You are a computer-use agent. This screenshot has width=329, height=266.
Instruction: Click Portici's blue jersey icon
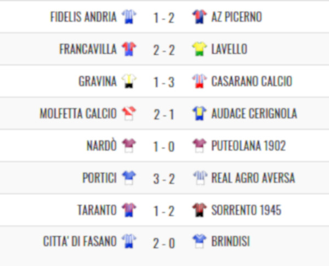[x=129, y=178]
